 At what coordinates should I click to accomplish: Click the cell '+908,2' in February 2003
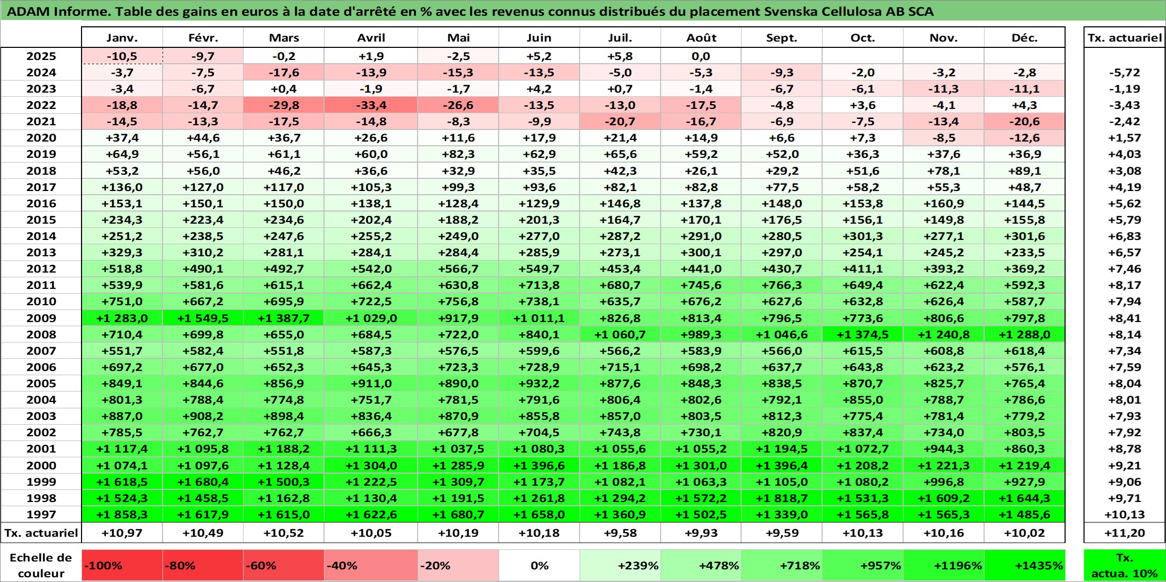(203, 416)
